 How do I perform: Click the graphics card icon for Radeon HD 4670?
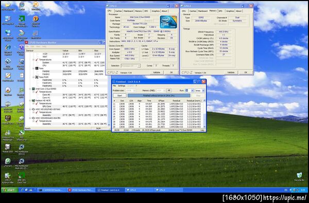pyautogui.click(x=33, y=101)
